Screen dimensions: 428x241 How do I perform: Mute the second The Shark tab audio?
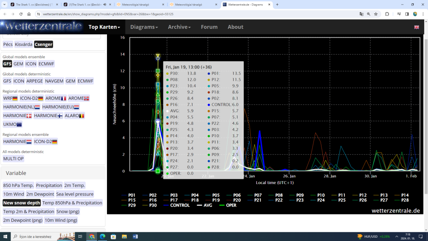click(x=104, y=5)
